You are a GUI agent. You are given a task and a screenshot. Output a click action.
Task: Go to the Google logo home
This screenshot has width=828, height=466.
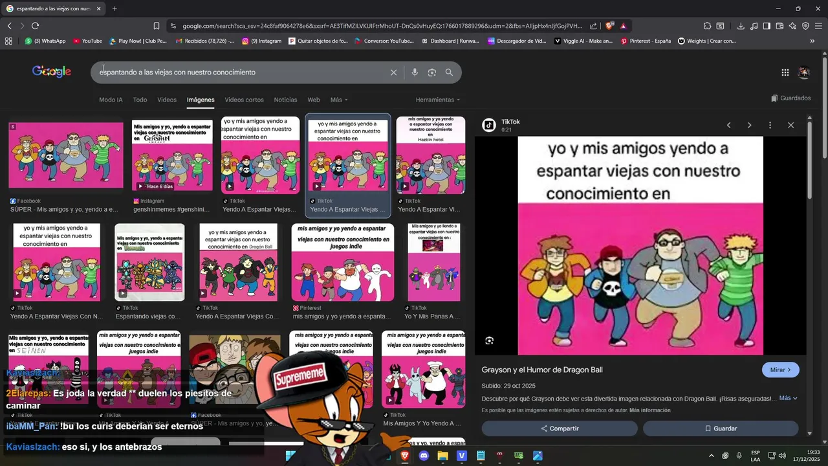click(52, 72)
